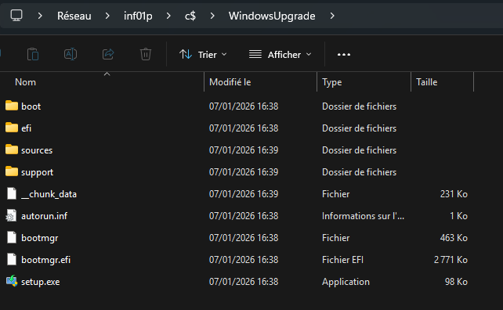Expand chevron after inf01p breadcrumb
The image size is (503, 310).
[x=168, y=16]
